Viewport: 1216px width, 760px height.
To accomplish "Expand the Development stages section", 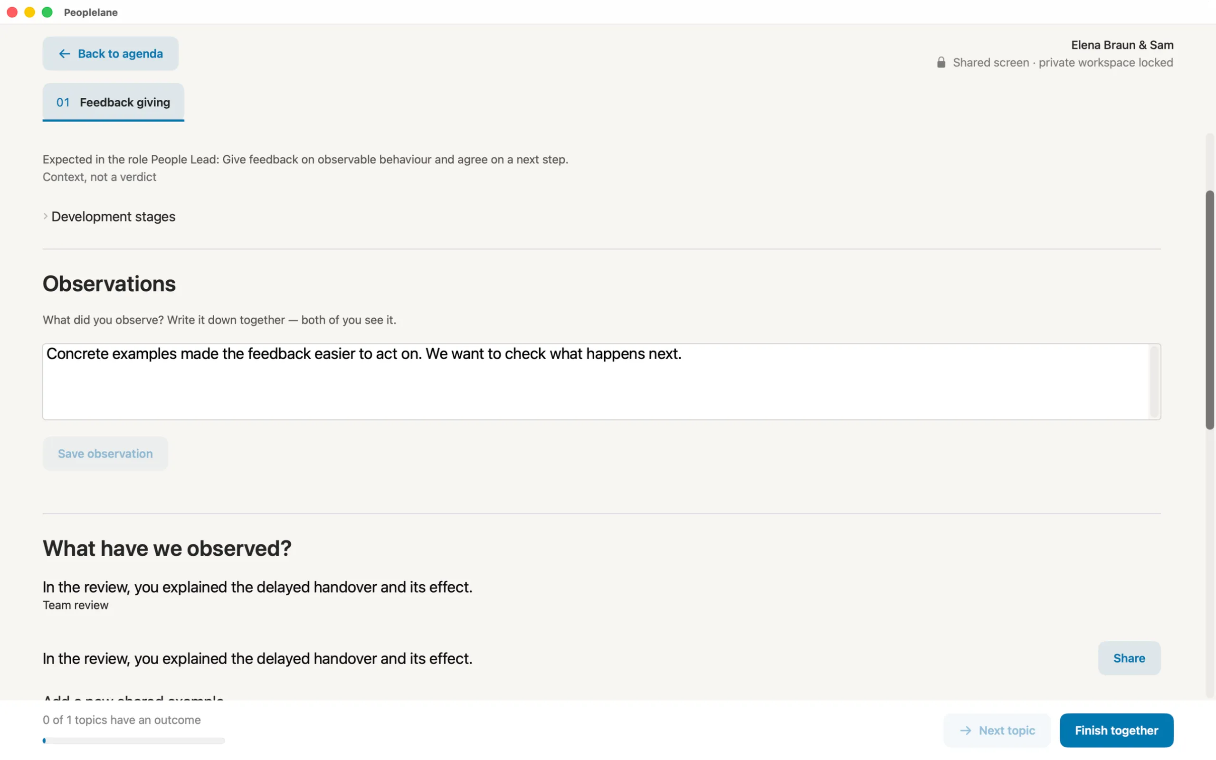I will tap(109, 217).
